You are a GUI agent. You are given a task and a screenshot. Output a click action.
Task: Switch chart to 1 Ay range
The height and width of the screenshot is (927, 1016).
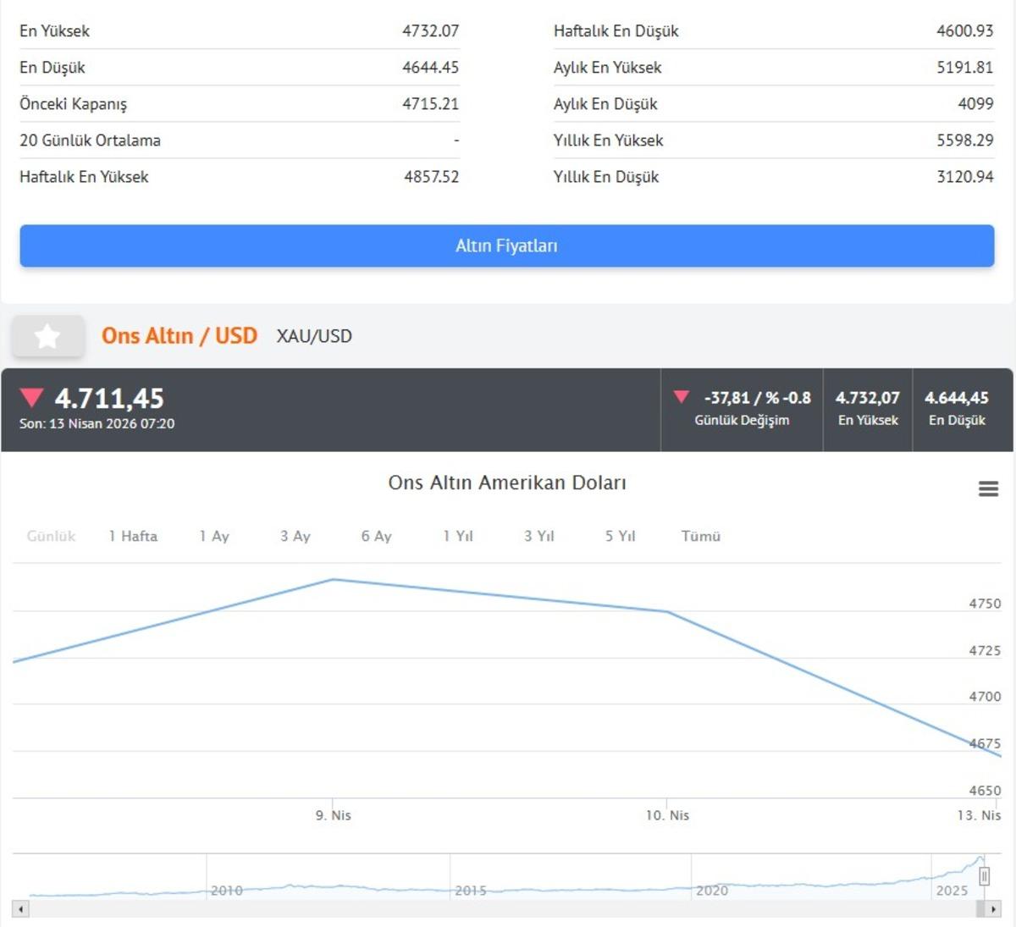[x=214, y=536]
